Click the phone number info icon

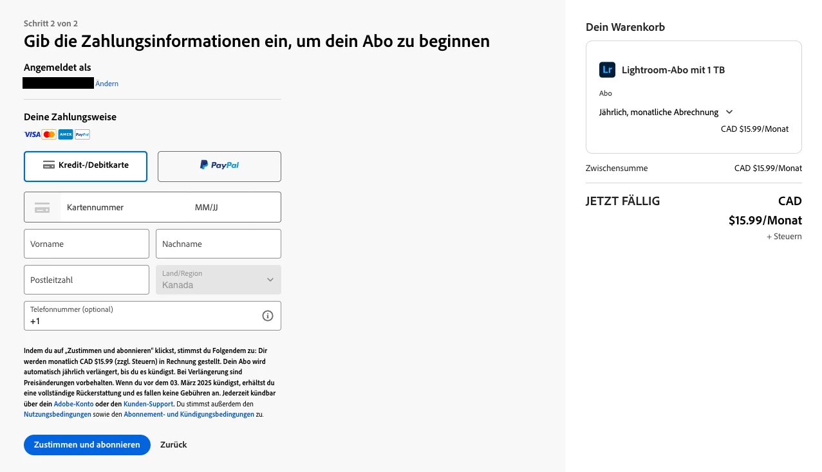(x=268, y=316)
